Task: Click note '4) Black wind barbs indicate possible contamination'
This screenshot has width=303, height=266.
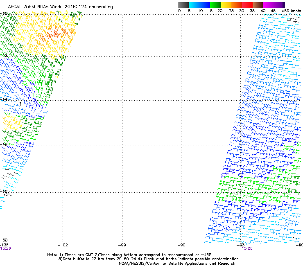Action: (188, 259)
